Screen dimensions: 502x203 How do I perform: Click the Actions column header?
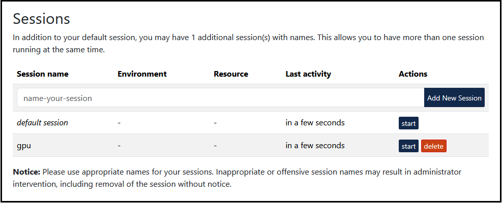pos(413,74)
